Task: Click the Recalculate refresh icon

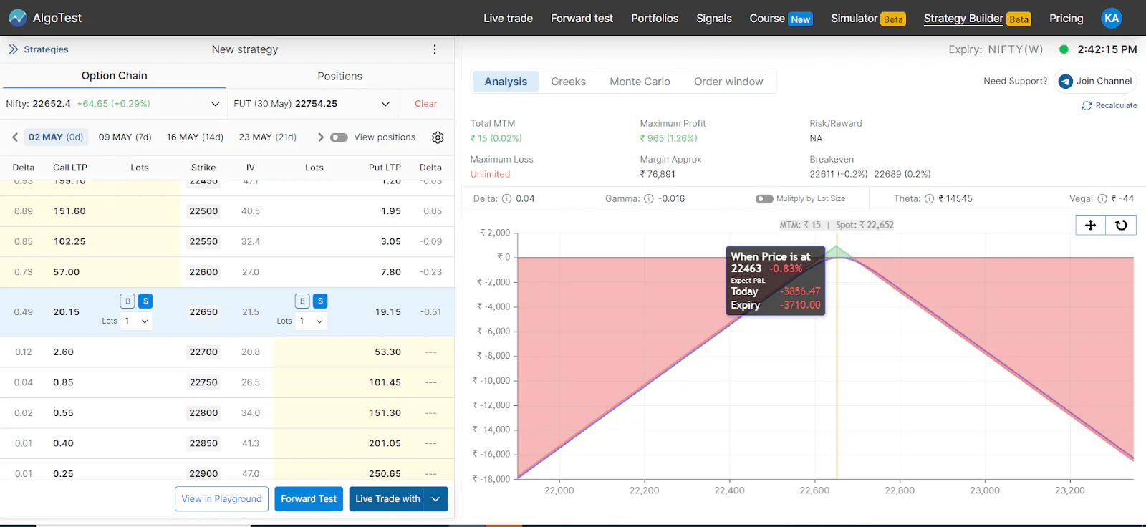Action: (1087, 105)
